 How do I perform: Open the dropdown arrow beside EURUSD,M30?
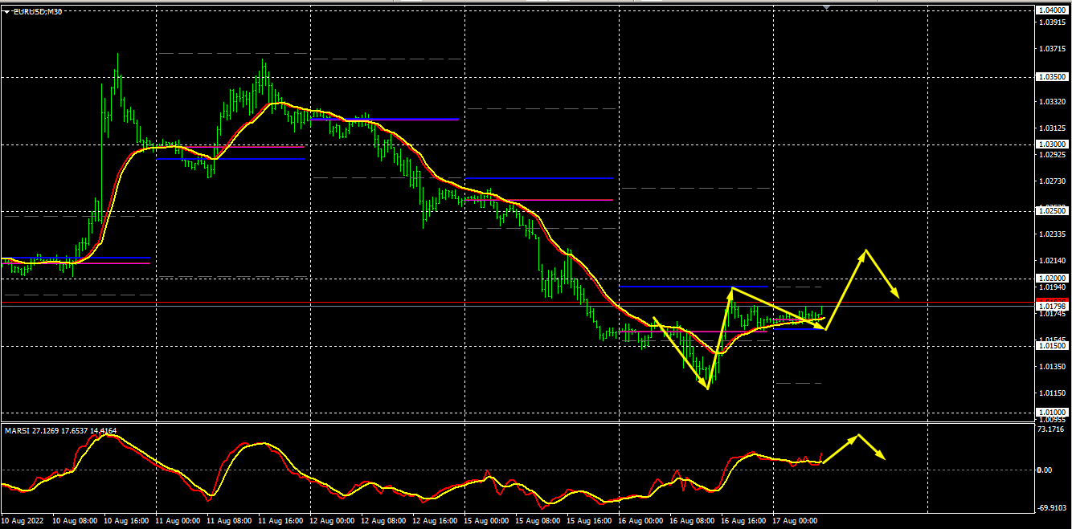pos(6,11)
